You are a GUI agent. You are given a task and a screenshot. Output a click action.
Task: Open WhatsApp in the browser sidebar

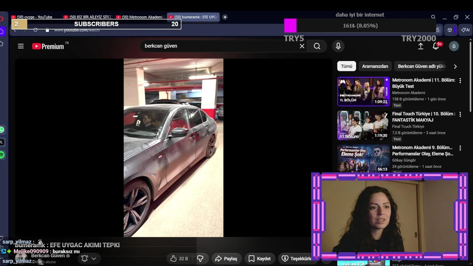[2, 130]
